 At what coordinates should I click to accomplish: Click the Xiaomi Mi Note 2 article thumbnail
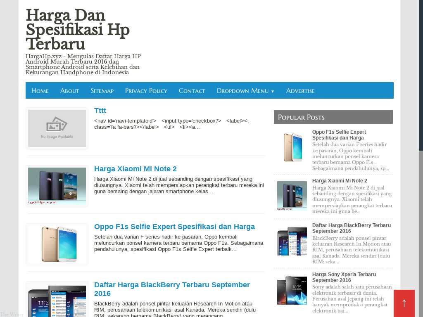pos(57,186)
